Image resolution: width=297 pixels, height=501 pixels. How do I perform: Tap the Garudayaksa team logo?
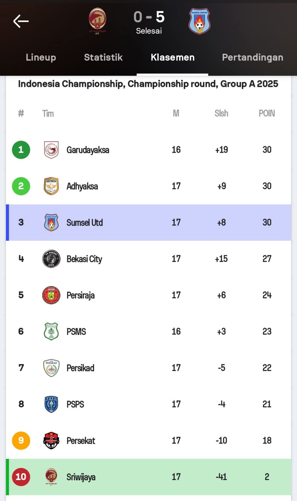click(51, 150)
